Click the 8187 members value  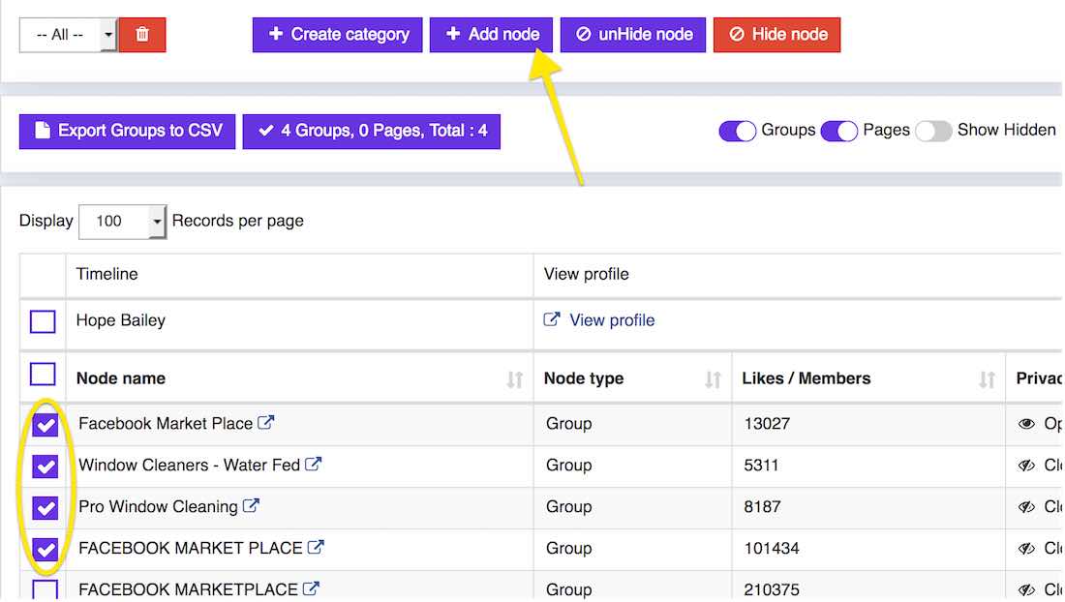coord(762,506)
